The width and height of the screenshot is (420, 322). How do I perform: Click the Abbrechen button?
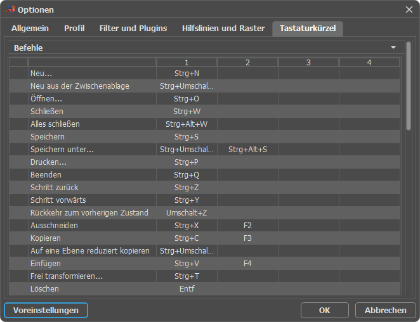tap(385, 310)
